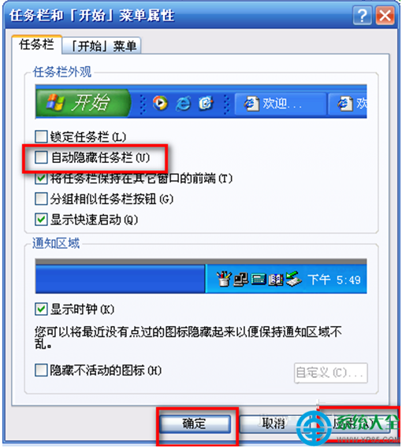Enable 隐藏不活动的图标 checkbox

click(41, 370)
